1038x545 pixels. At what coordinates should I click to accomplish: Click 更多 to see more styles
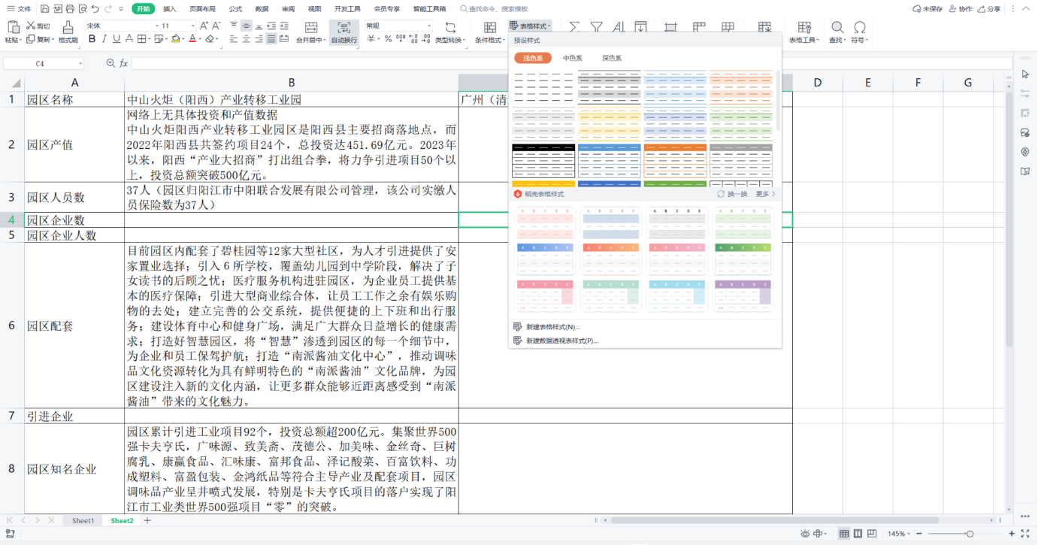point(765,194)
